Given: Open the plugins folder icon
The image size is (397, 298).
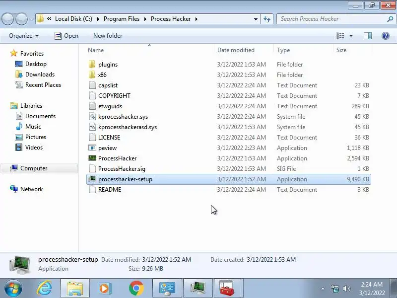Looking at the screenshot, I should click(x=92, y=65).
